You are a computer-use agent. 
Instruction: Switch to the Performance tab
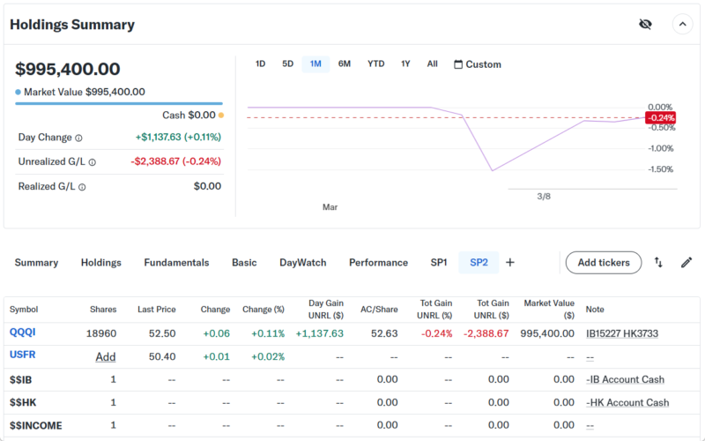[x=378, y=262]
